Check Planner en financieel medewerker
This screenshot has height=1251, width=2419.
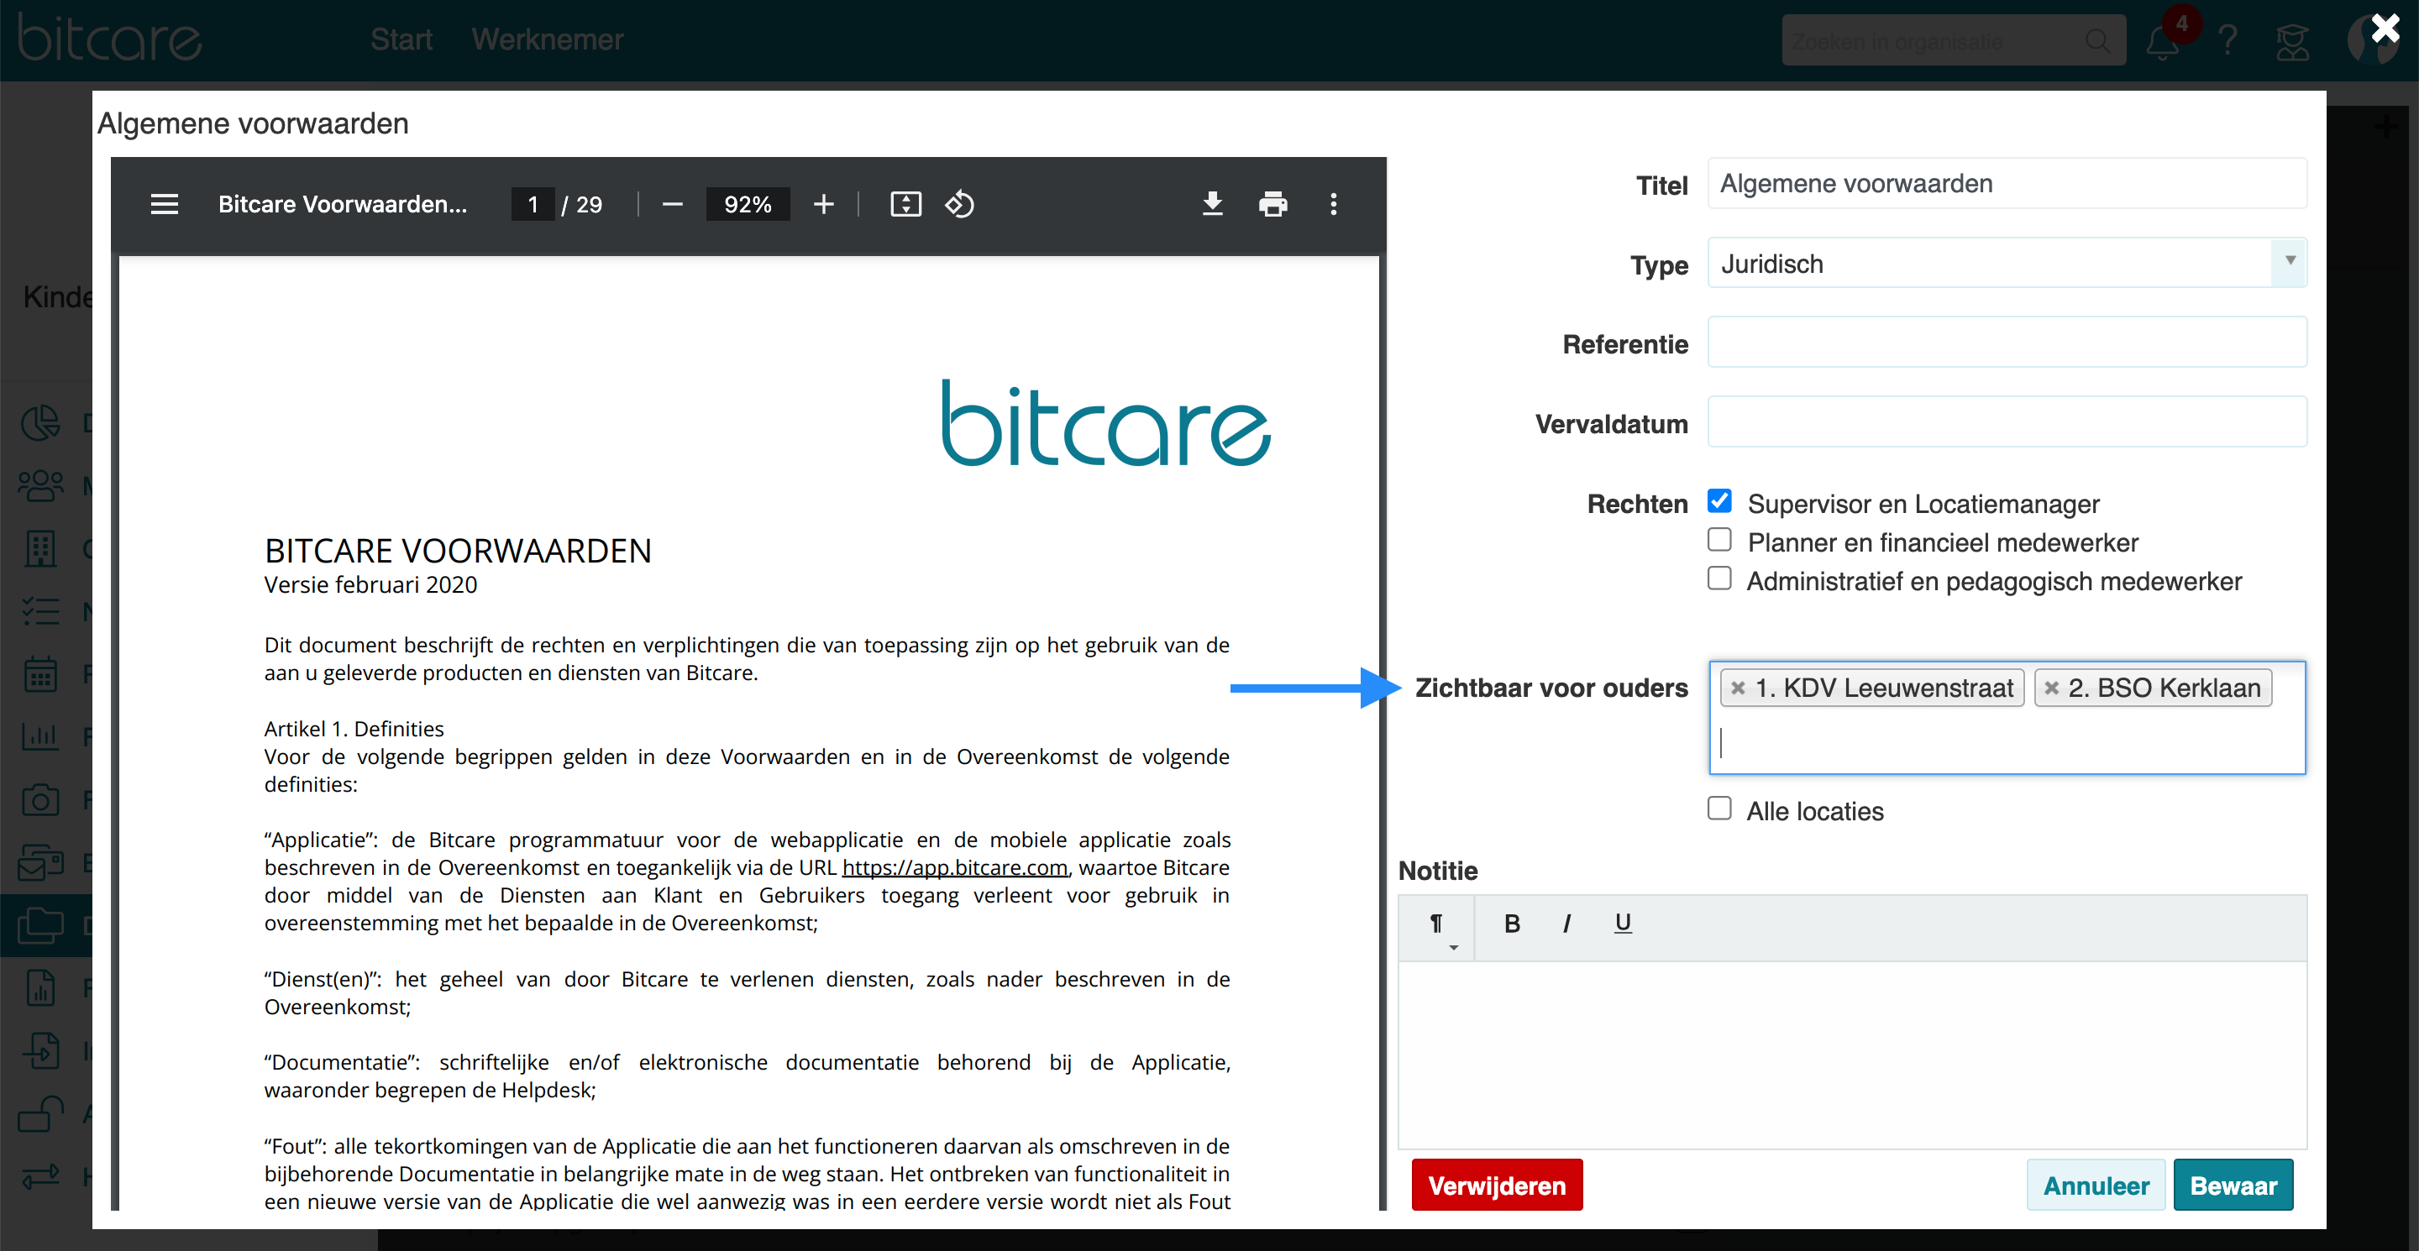click(x=1719, y=540)
